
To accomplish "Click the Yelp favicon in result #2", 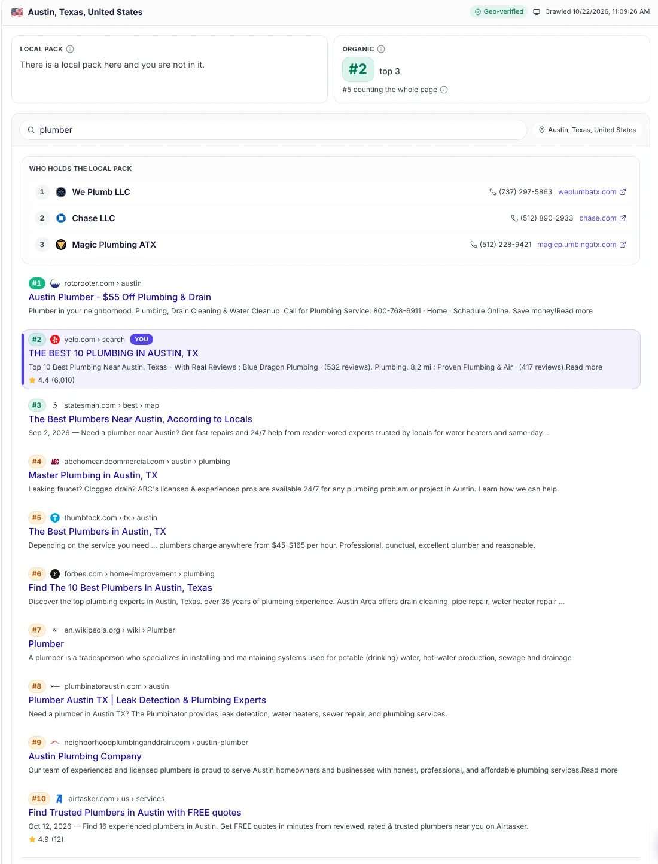I will click(x=55, y=340).
